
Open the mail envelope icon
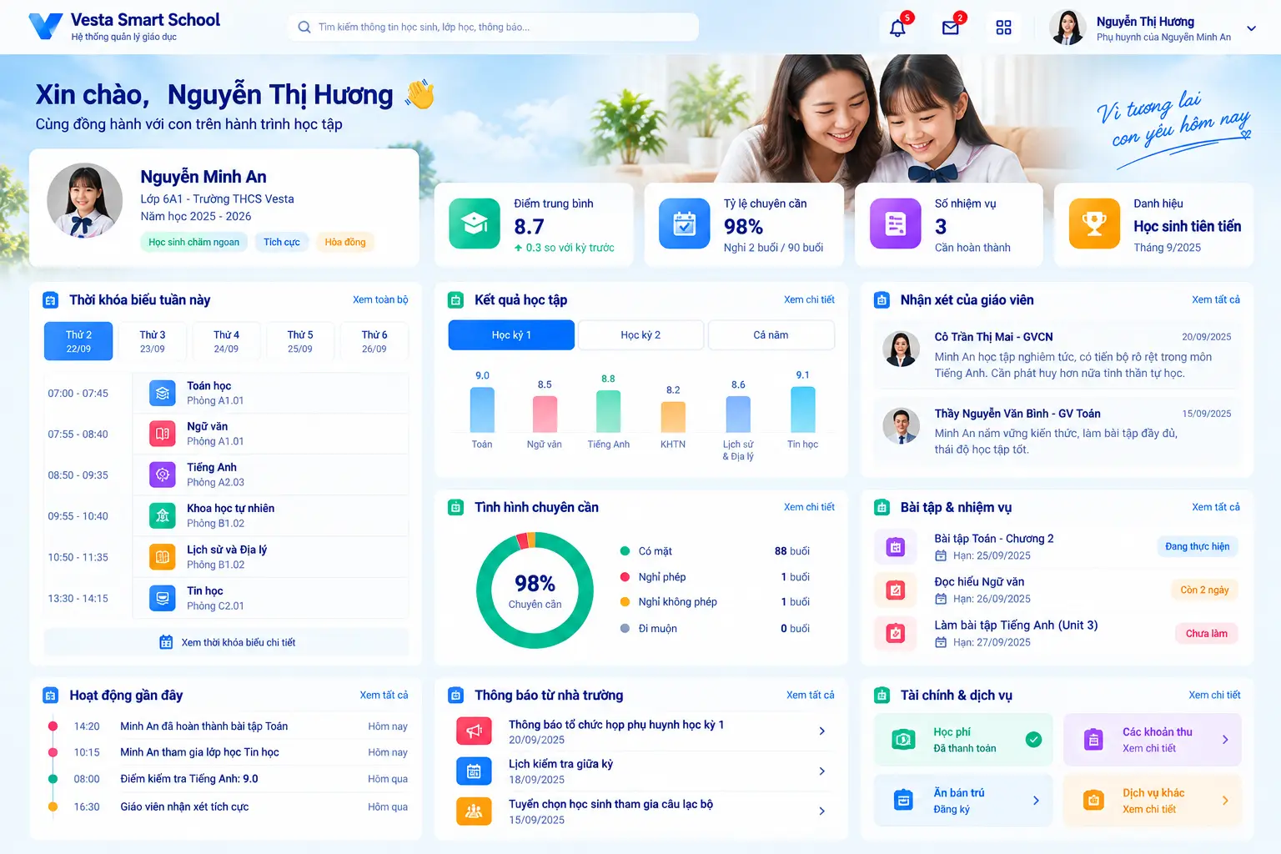click(951, 28)
